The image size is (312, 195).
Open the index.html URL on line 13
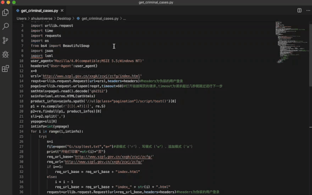click(92, 76)
